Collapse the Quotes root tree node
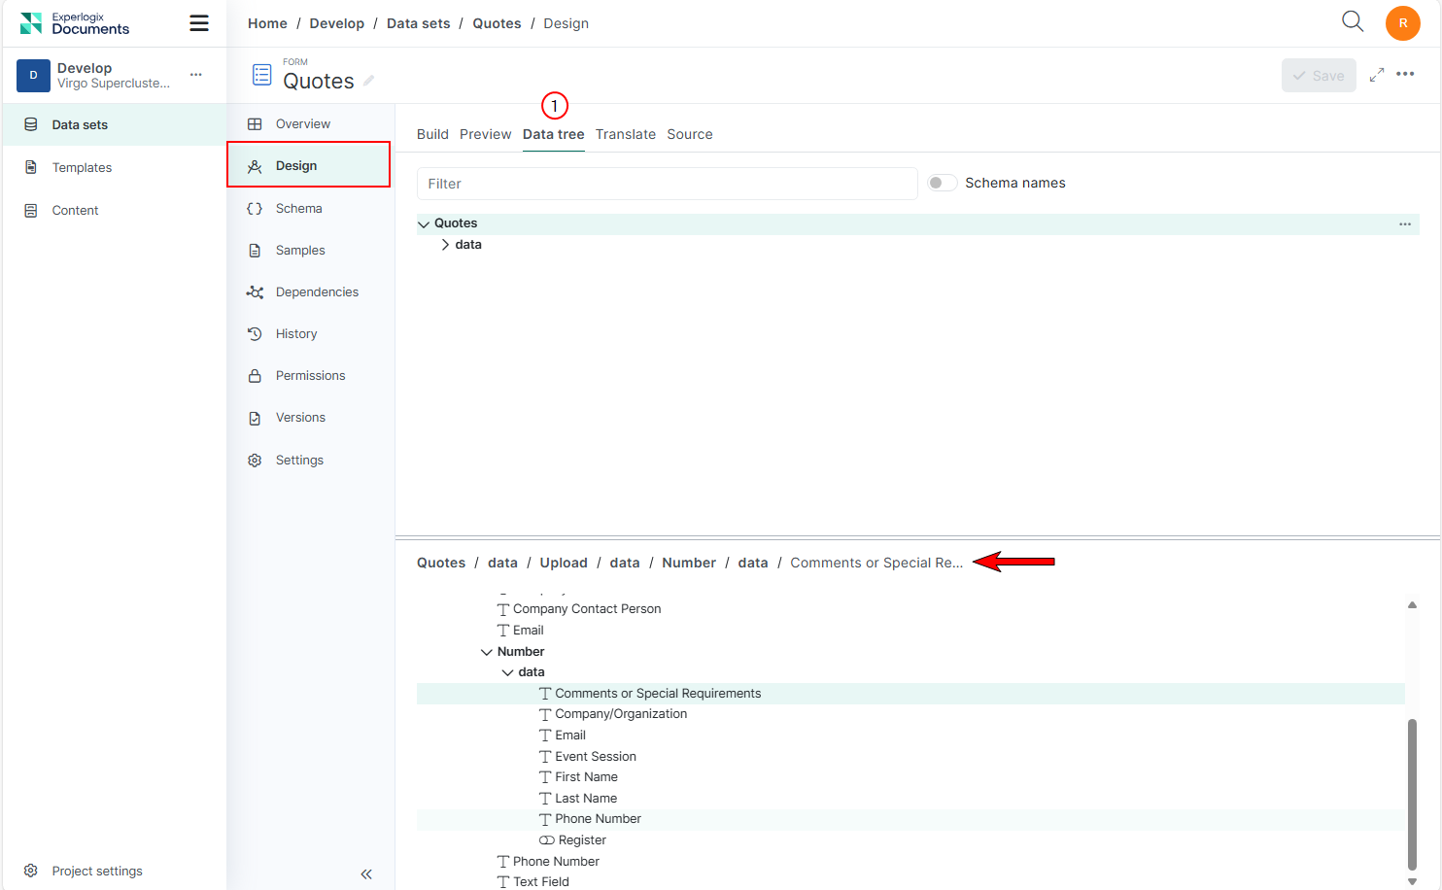1442x890 pixels. pos(424,224)
